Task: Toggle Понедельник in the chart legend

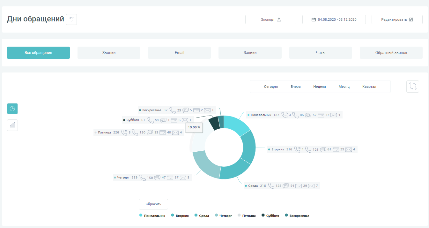Action: pyautogui.click(x=152, y=216)
